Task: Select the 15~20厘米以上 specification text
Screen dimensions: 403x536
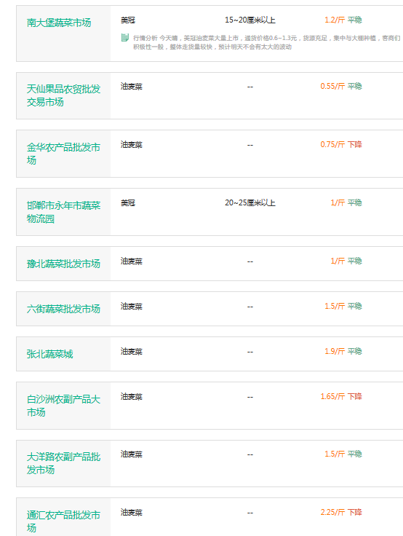Action: tap(250, 20)
